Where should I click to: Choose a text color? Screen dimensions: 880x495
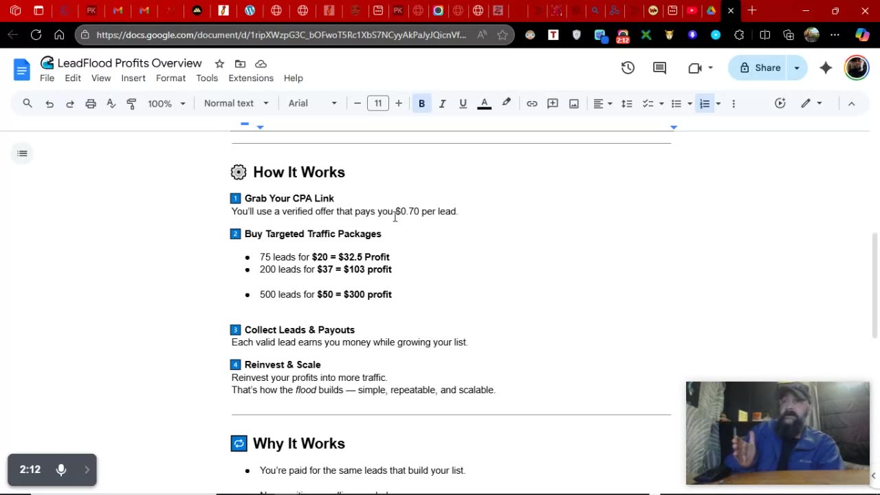484,104
